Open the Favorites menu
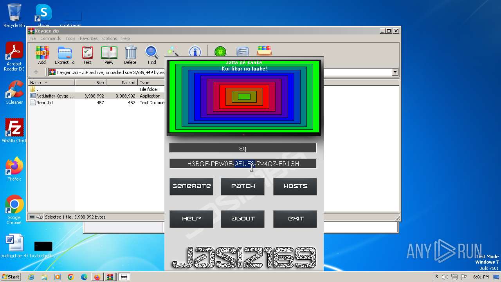 click(89, 38)
